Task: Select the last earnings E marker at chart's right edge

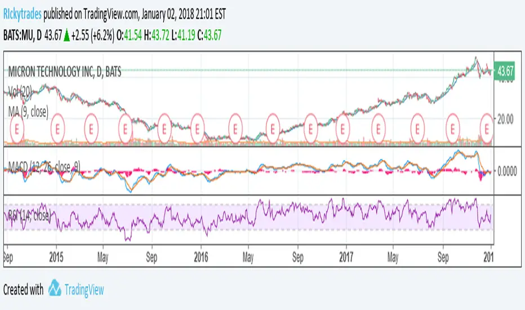Action: click(x=487, y=129)
